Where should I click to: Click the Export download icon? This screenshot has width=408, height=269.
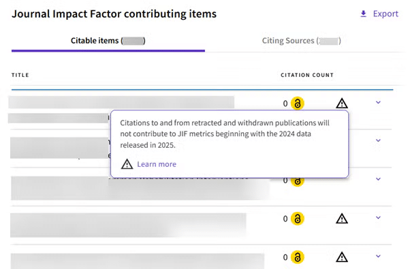pos(363,14)
